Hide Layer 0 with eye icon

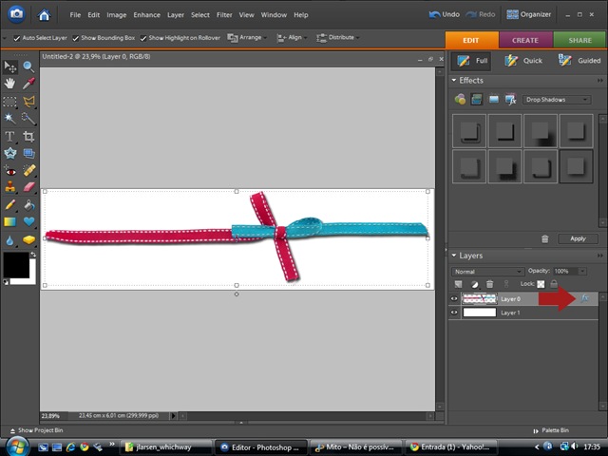point(454,299)
